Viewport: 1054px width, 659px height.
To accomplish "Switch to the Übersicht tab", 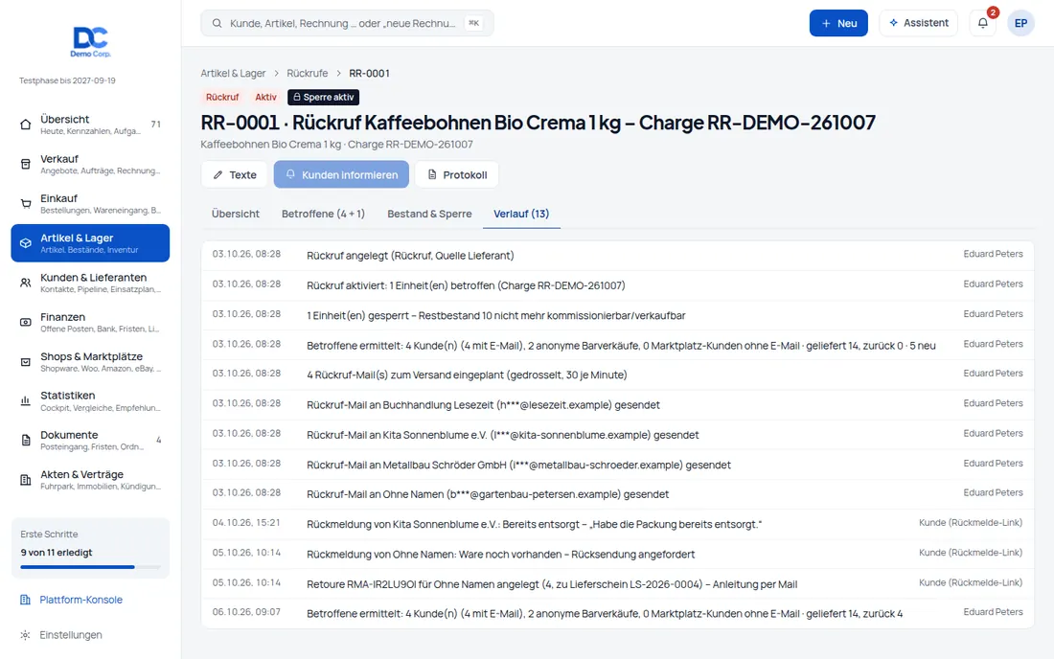I will pyautogui.click(x=236, y=214).
